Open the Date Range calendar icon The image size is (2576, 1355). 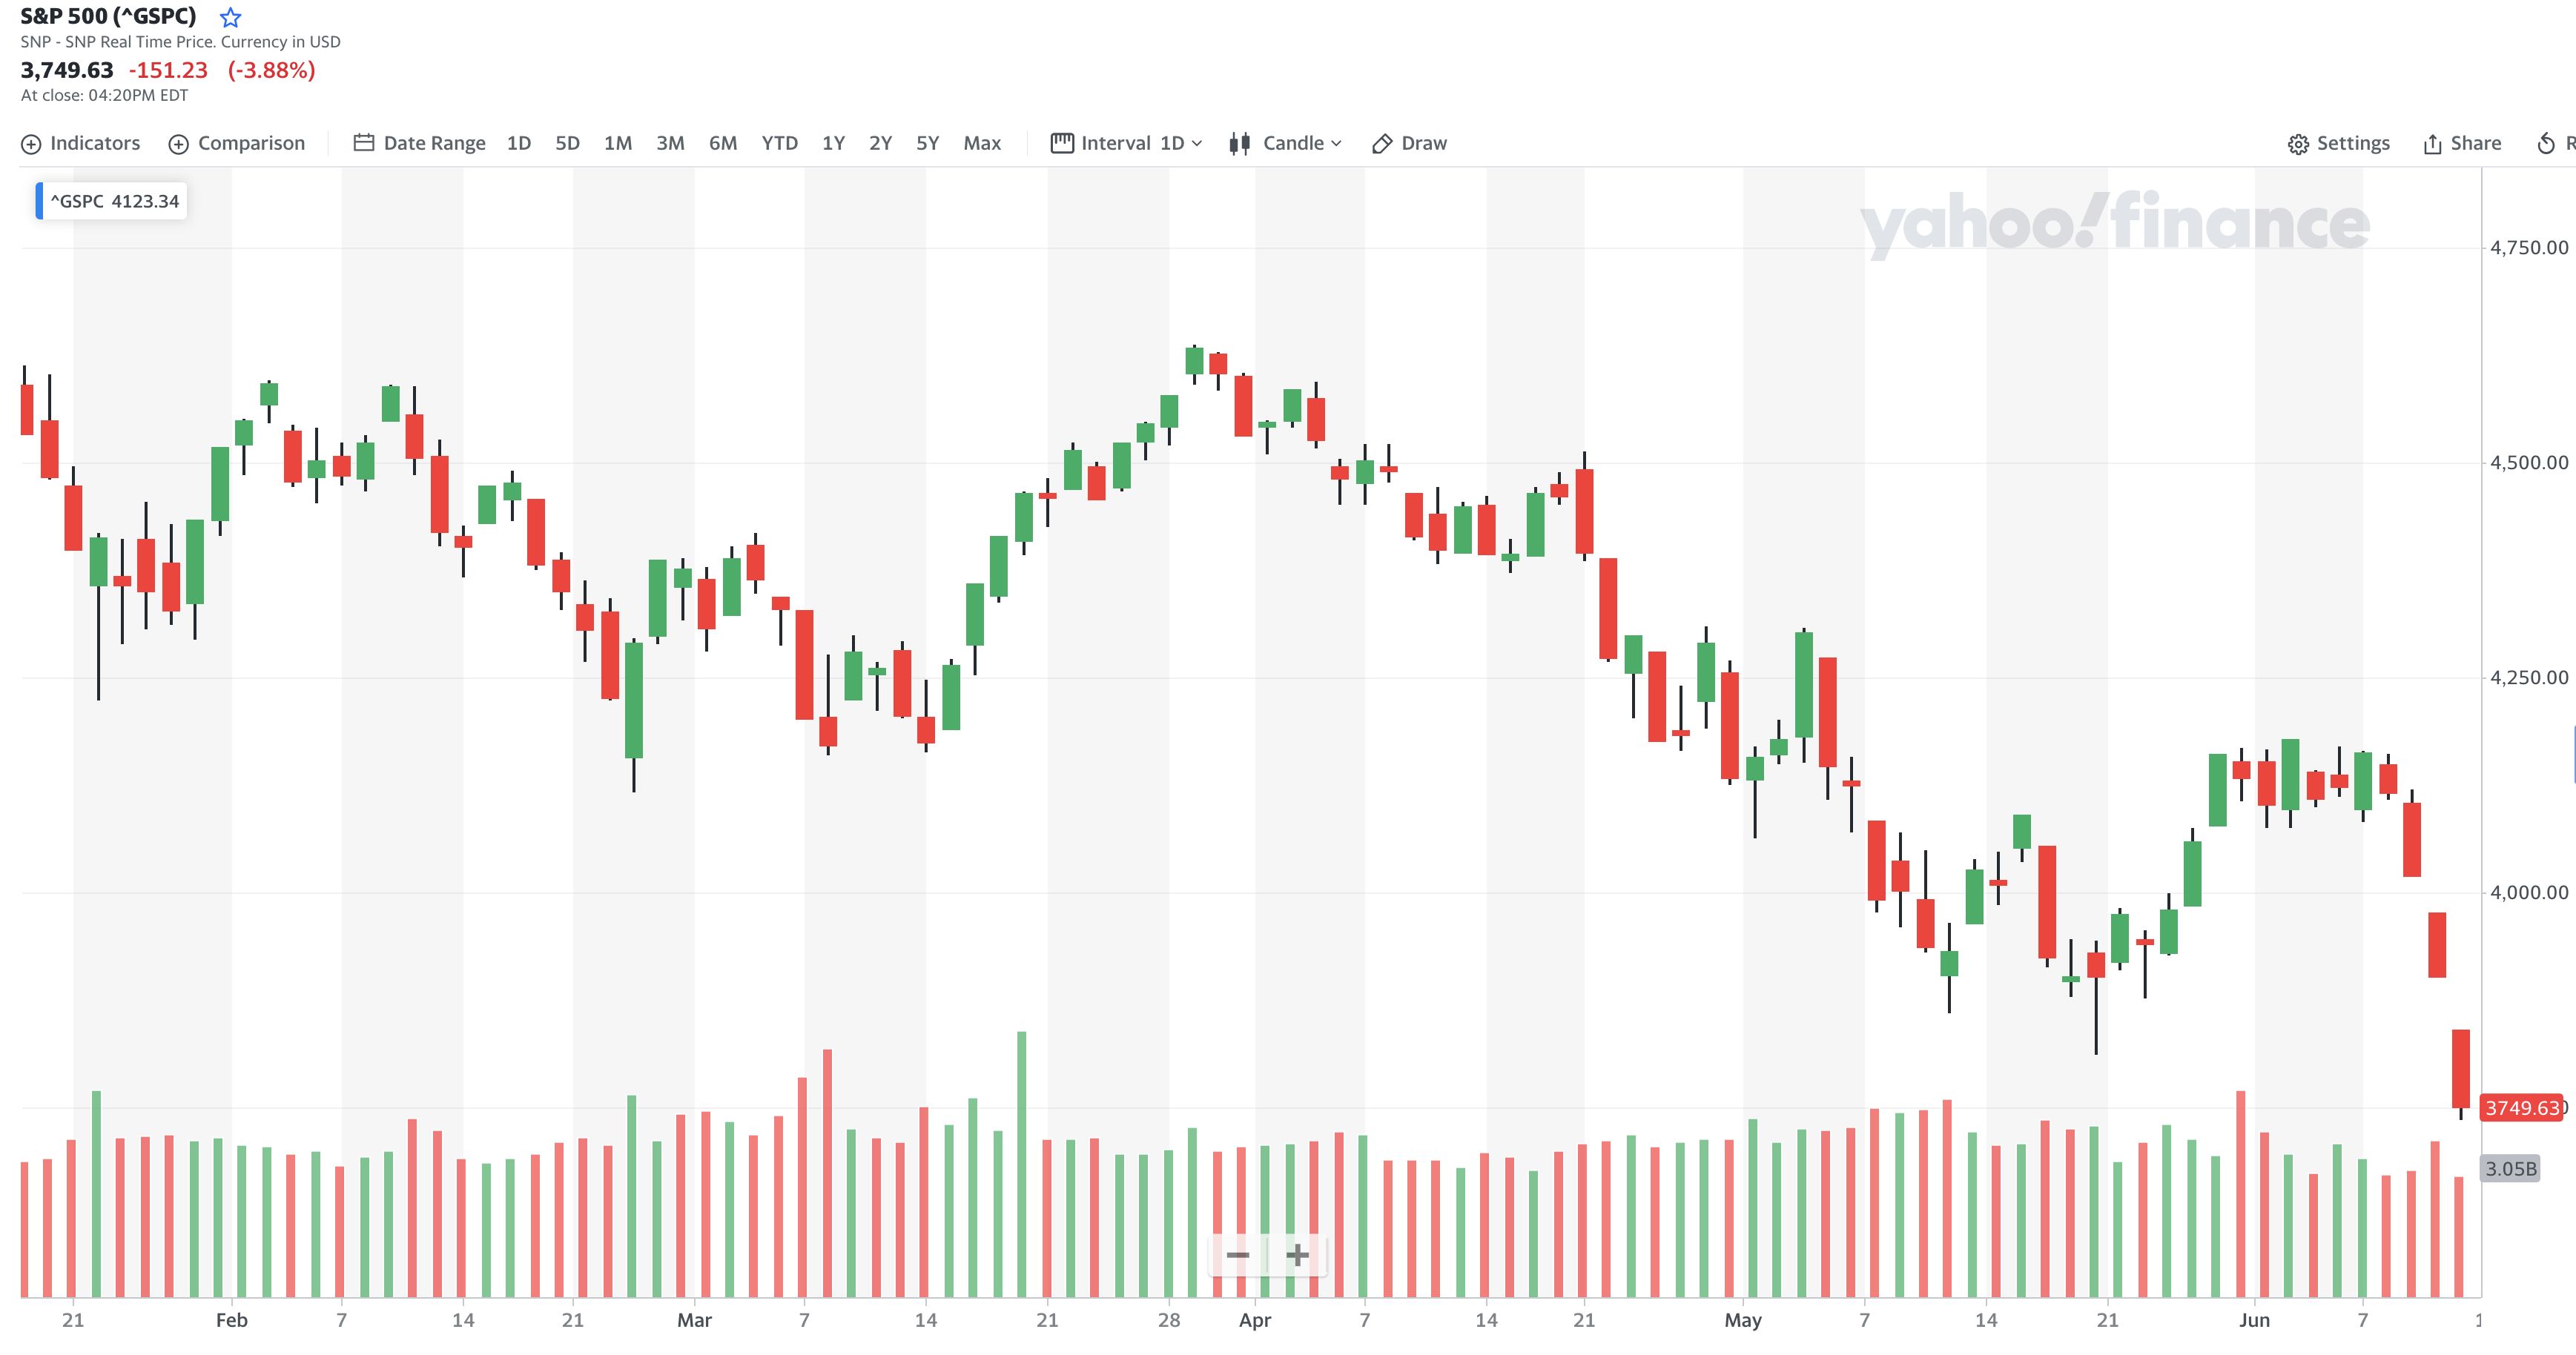(363, 143)
